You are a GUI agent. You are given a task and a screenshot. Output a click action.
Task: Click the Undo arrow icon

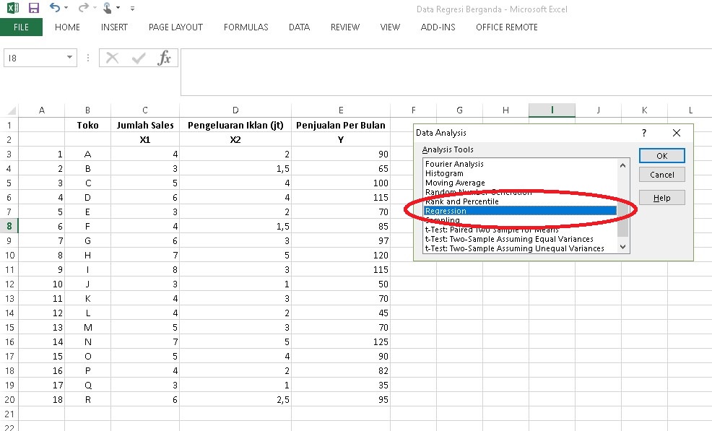[55, 9]
